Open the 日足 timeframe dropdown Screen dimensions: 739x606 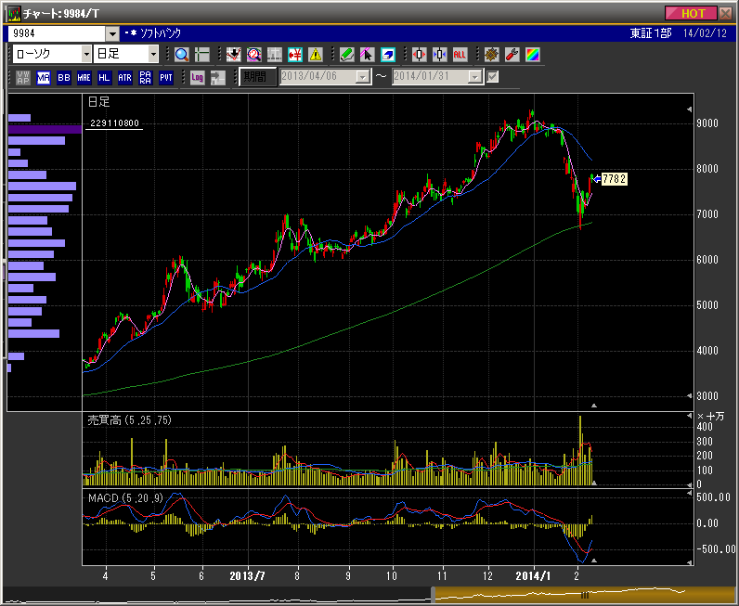[154, 54]
